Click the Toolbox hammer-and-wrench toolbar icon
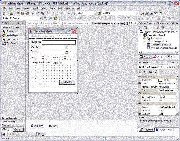 tap(156, 13)
